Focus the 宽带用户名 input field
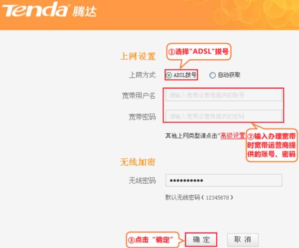 pyautogui.click(x=224, y=95)
